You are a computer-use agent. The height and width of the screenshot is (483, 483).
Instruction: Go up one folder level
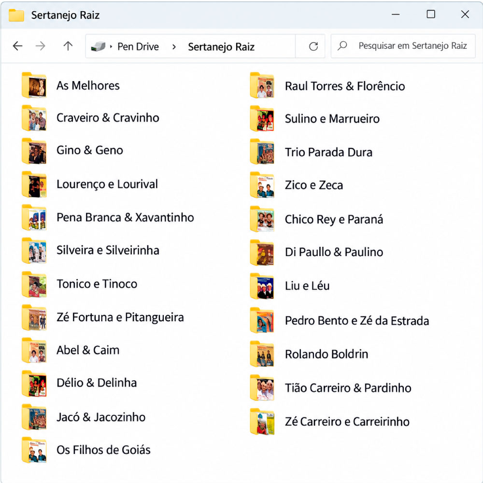click(x=68, y=46)
